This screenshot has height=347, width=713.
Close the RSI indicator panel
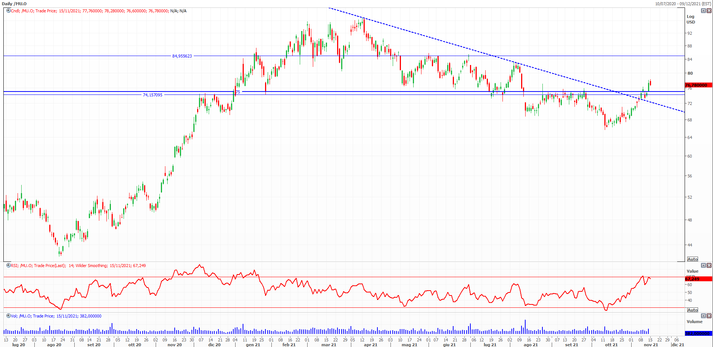tap(709, 266)
